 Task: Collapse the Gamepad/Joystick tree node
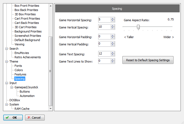(x=12, y=87)
